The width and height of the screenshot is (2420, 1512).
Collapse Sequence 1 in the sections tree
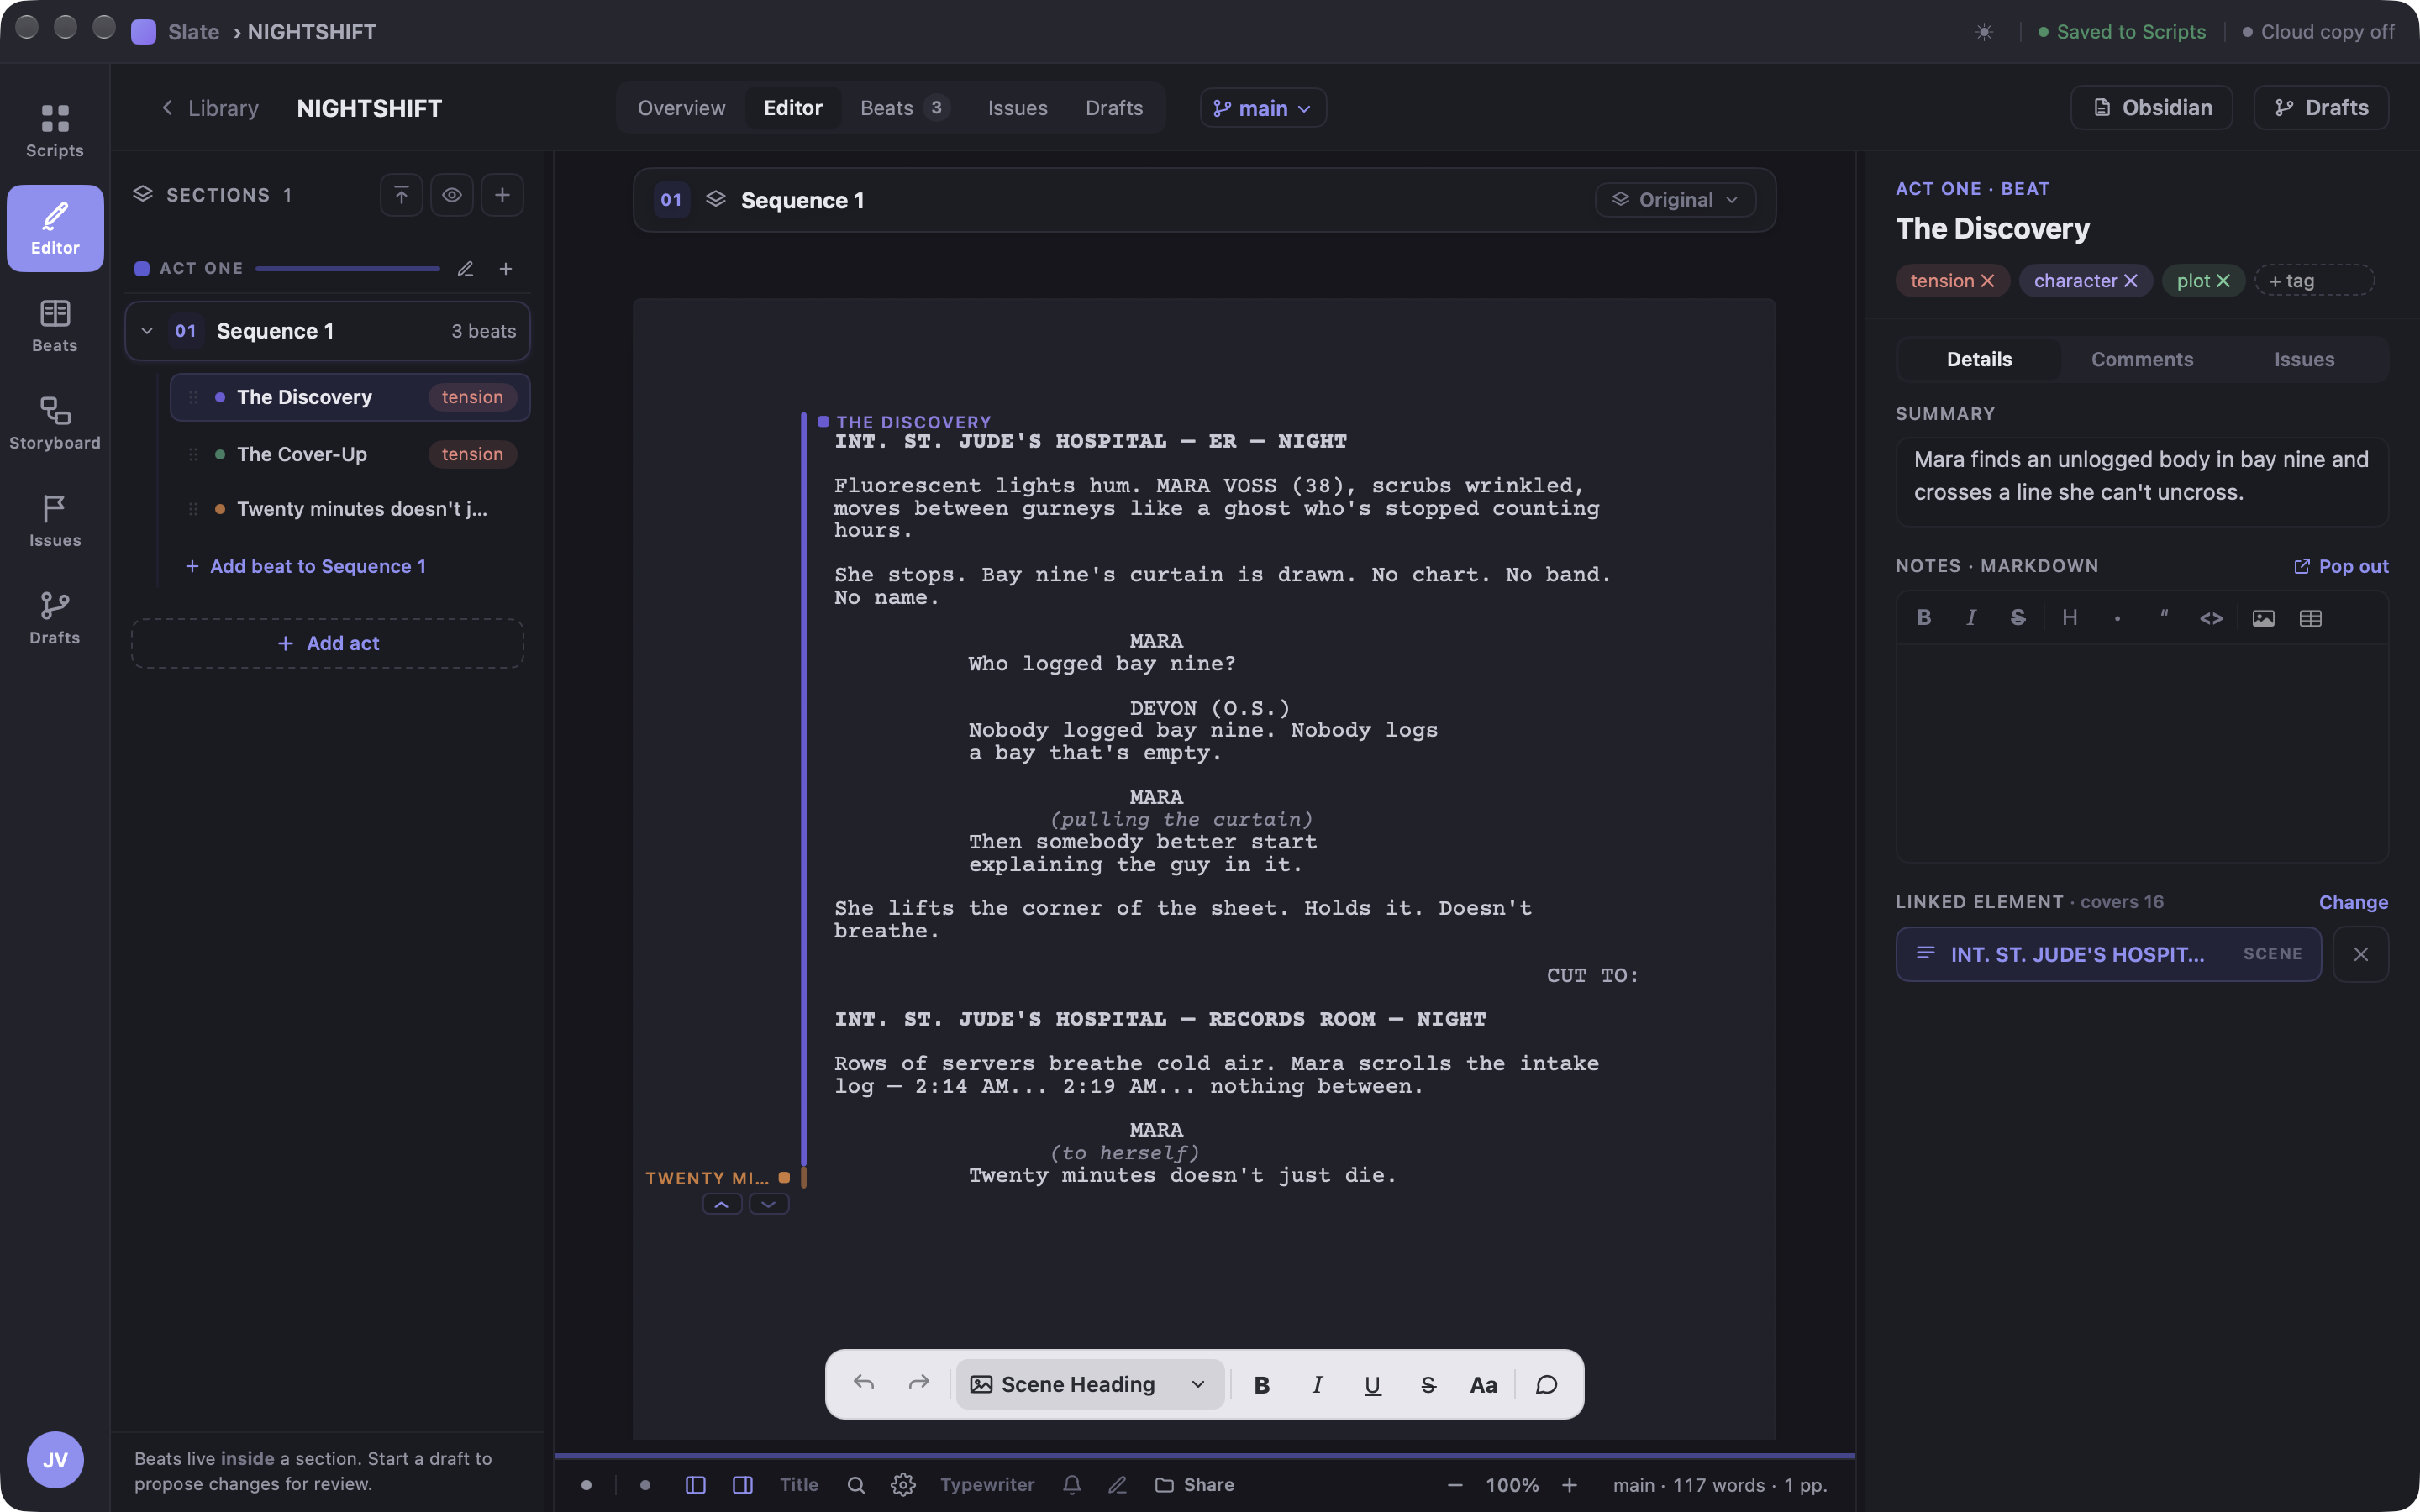pos(147,331)
